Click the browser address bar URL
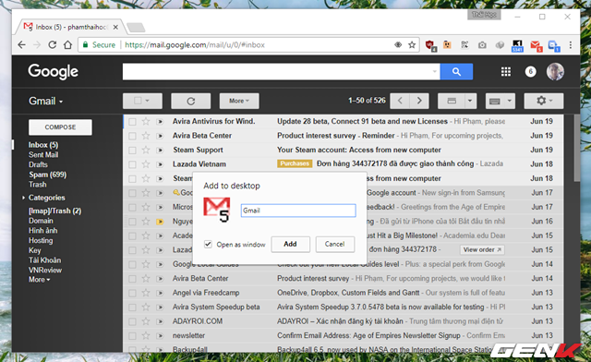Screen dimensions: 591x362 [x=195, y=45]
